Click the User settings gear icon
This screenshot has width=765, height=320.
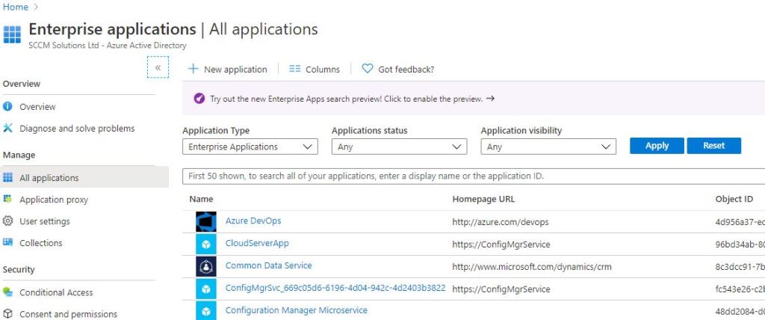tap(8, 221)
